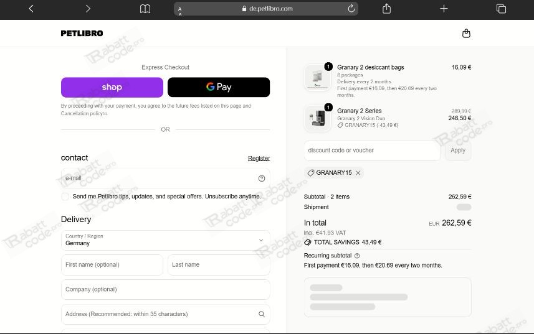Image resolution: width=534 pixels, height=334 pixels.
Task: Click the First name (optional) field
Action: coord(112,265)
